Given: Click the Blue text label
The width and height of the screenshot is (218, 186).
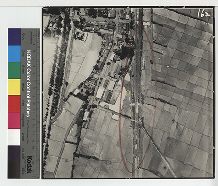Looking at the screenshot, I should coord(24,37).
